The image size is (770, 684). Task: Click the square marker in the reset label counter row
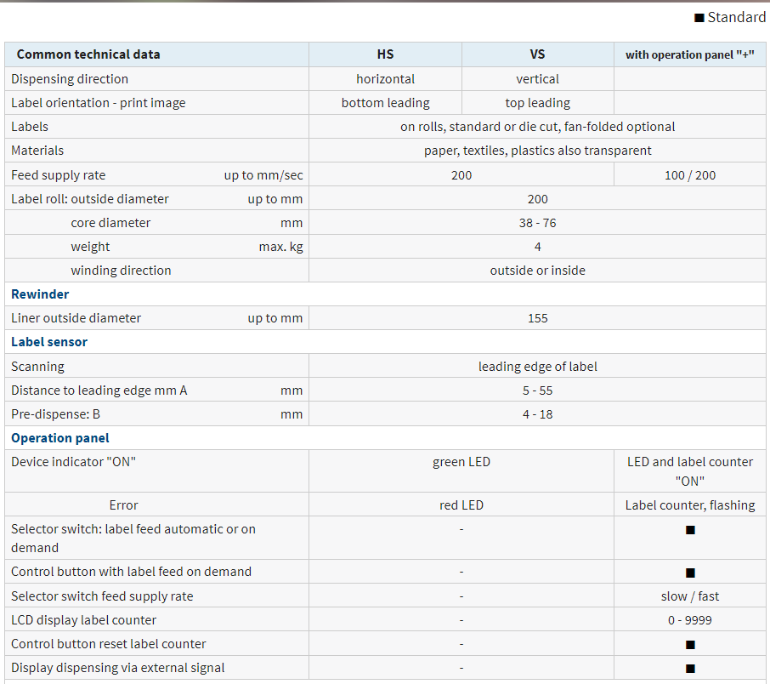click(690, 645)
